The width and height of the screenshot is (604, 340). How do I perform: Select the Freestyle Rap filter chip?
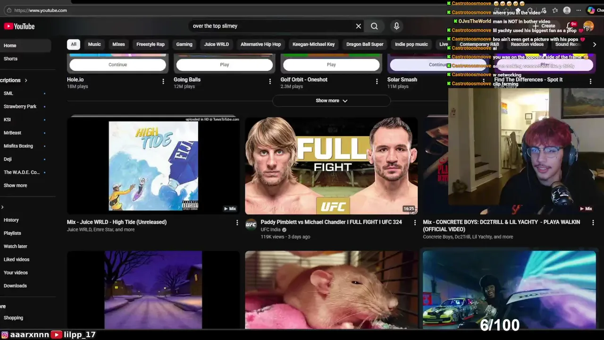pyautogui.click(x=151, y=44)
